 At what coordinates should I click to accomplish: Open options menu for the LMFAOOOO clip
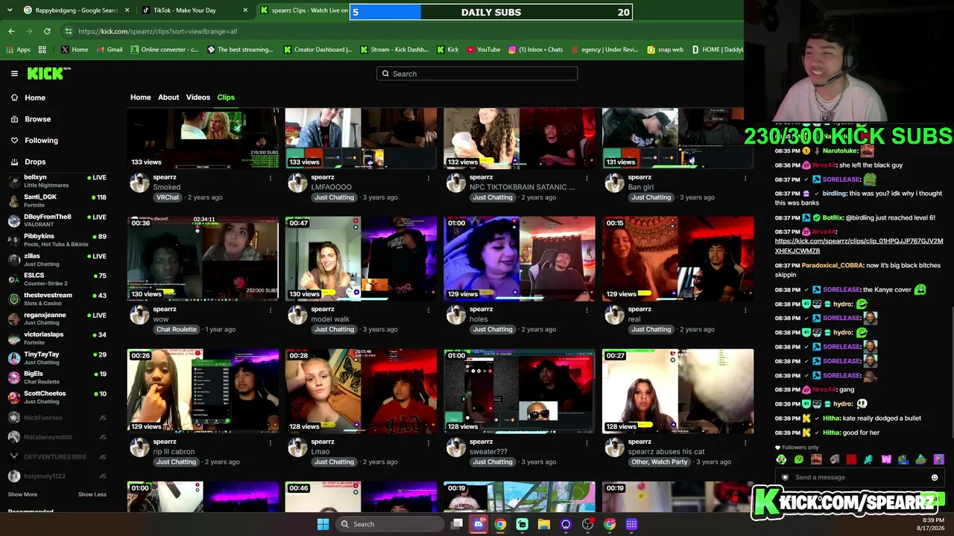[428, 178]
